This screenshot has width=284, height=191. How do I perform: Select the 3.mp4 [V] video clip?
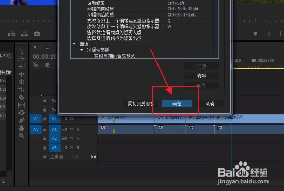tap(249, 118)
